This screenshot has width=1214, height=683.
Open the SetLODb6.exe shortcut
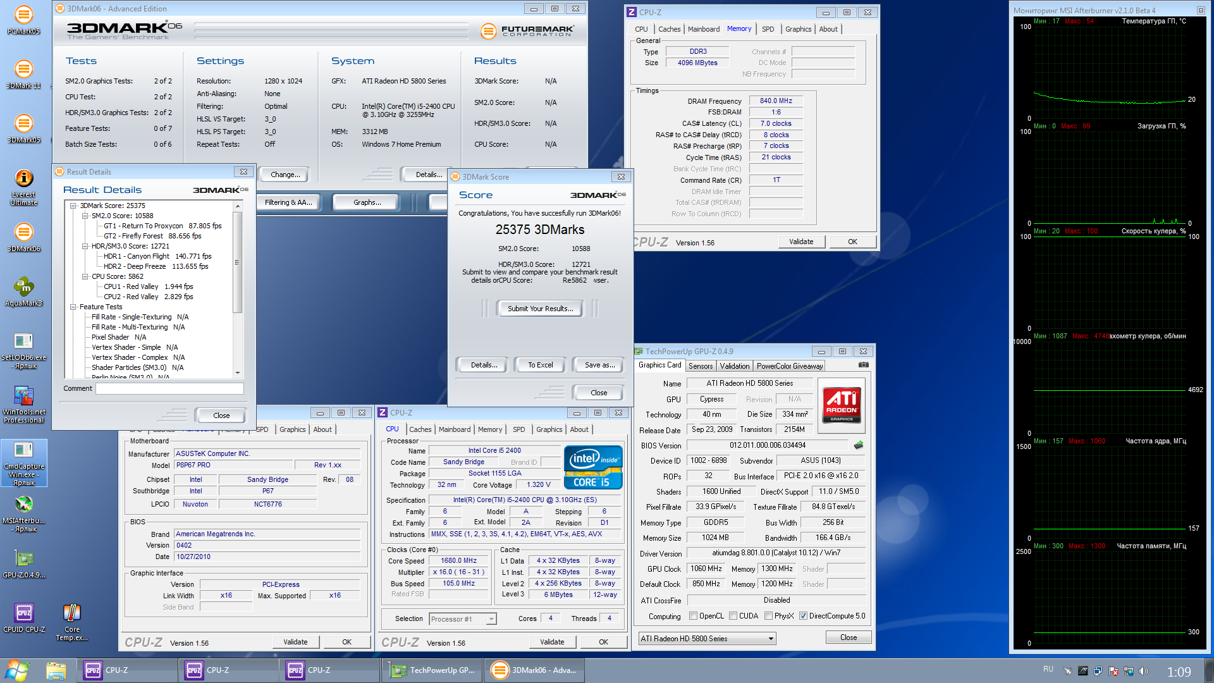click(x=23, y=350)
